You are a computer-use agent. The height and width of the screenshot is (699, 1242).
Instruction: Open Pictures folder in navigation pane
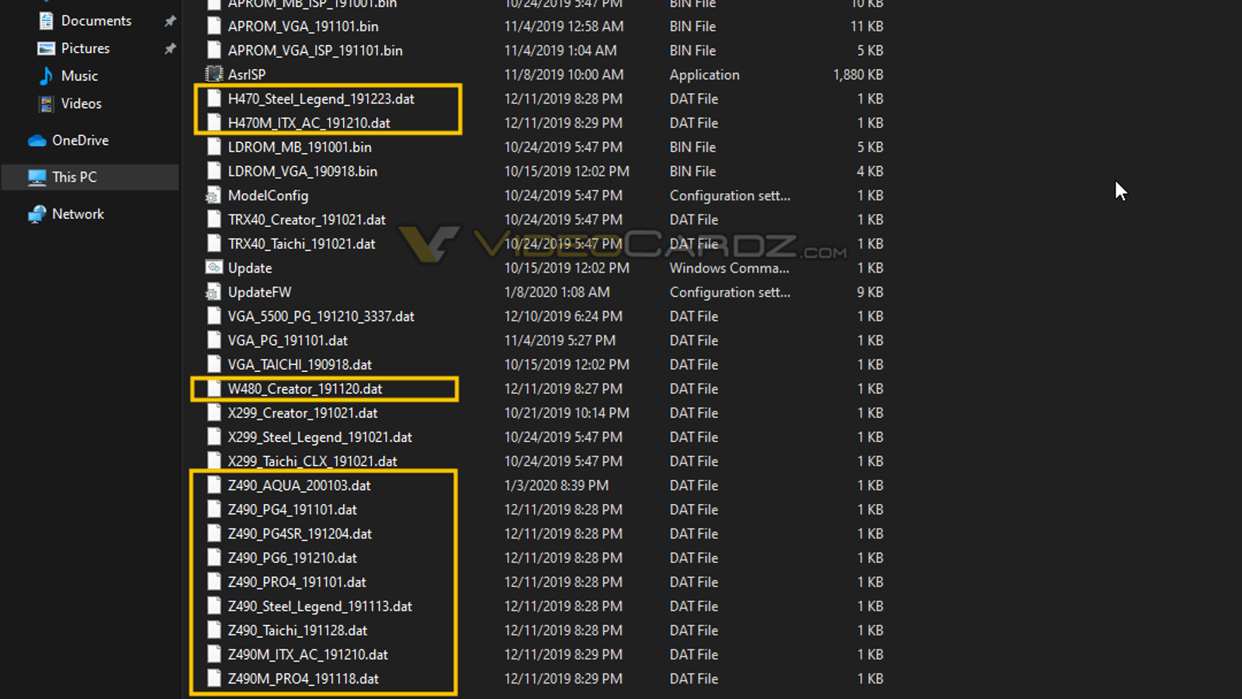85,48
